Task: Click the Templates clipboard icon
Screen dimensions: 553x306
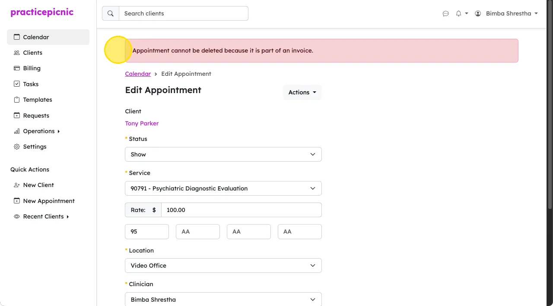Action: click(x=17, y=100)
